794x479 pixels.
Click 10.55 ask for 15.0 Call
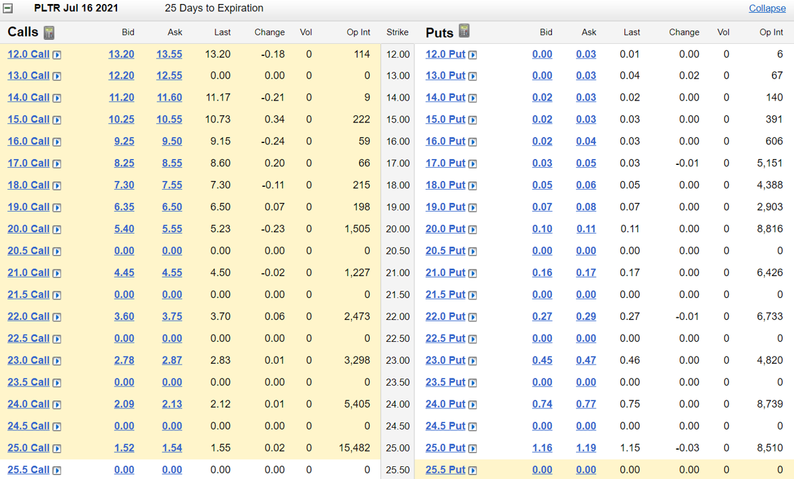(x=169, y=120)
